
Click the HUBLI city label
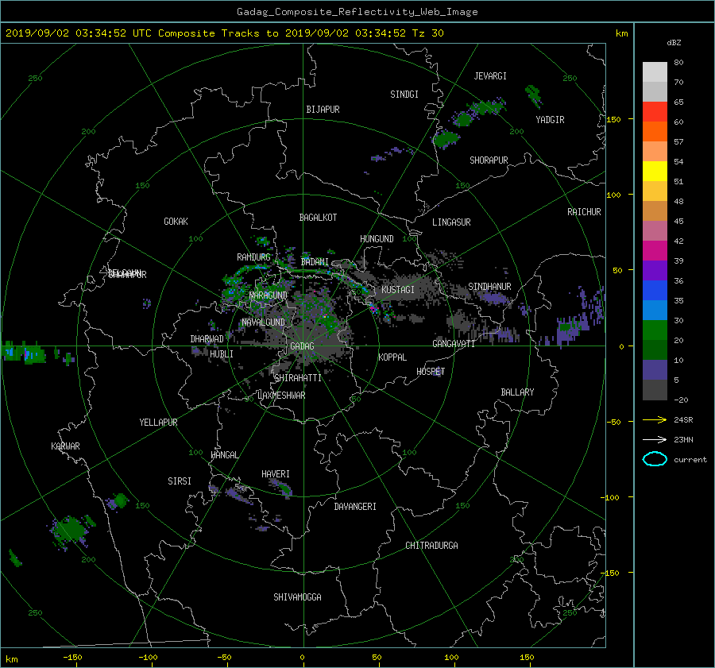pyautogui.click(x=221, y=354)
